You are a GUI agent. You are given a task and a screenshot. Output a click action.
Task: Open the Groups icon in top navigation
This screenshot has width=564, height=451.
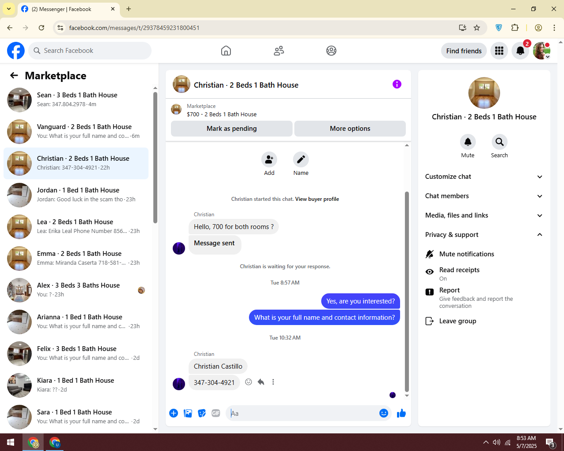point(331,51)
